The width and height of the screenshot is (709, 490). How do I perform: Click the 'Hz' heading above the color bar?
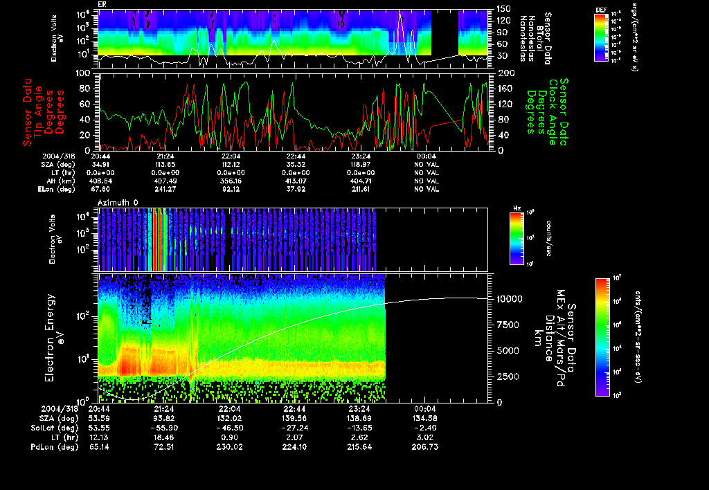click(x=517, y=208)
